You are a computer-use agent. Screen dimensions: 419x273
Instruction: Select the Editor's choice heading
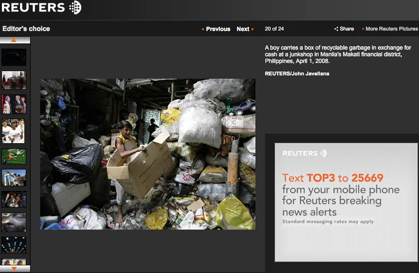pyautogui.click(x=26, y=29)
